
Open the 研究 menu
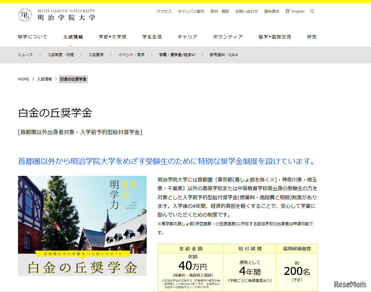pyautogui.click(x=312, y=37)
